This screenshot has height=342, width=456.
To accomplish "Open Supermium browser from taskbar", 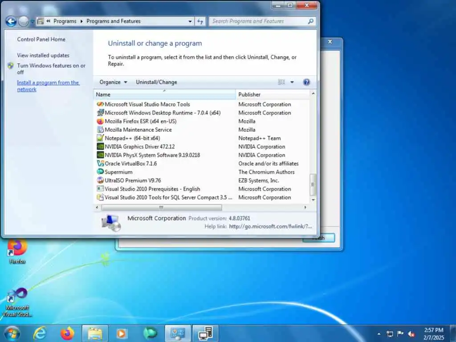I will [x=150, y=333].
